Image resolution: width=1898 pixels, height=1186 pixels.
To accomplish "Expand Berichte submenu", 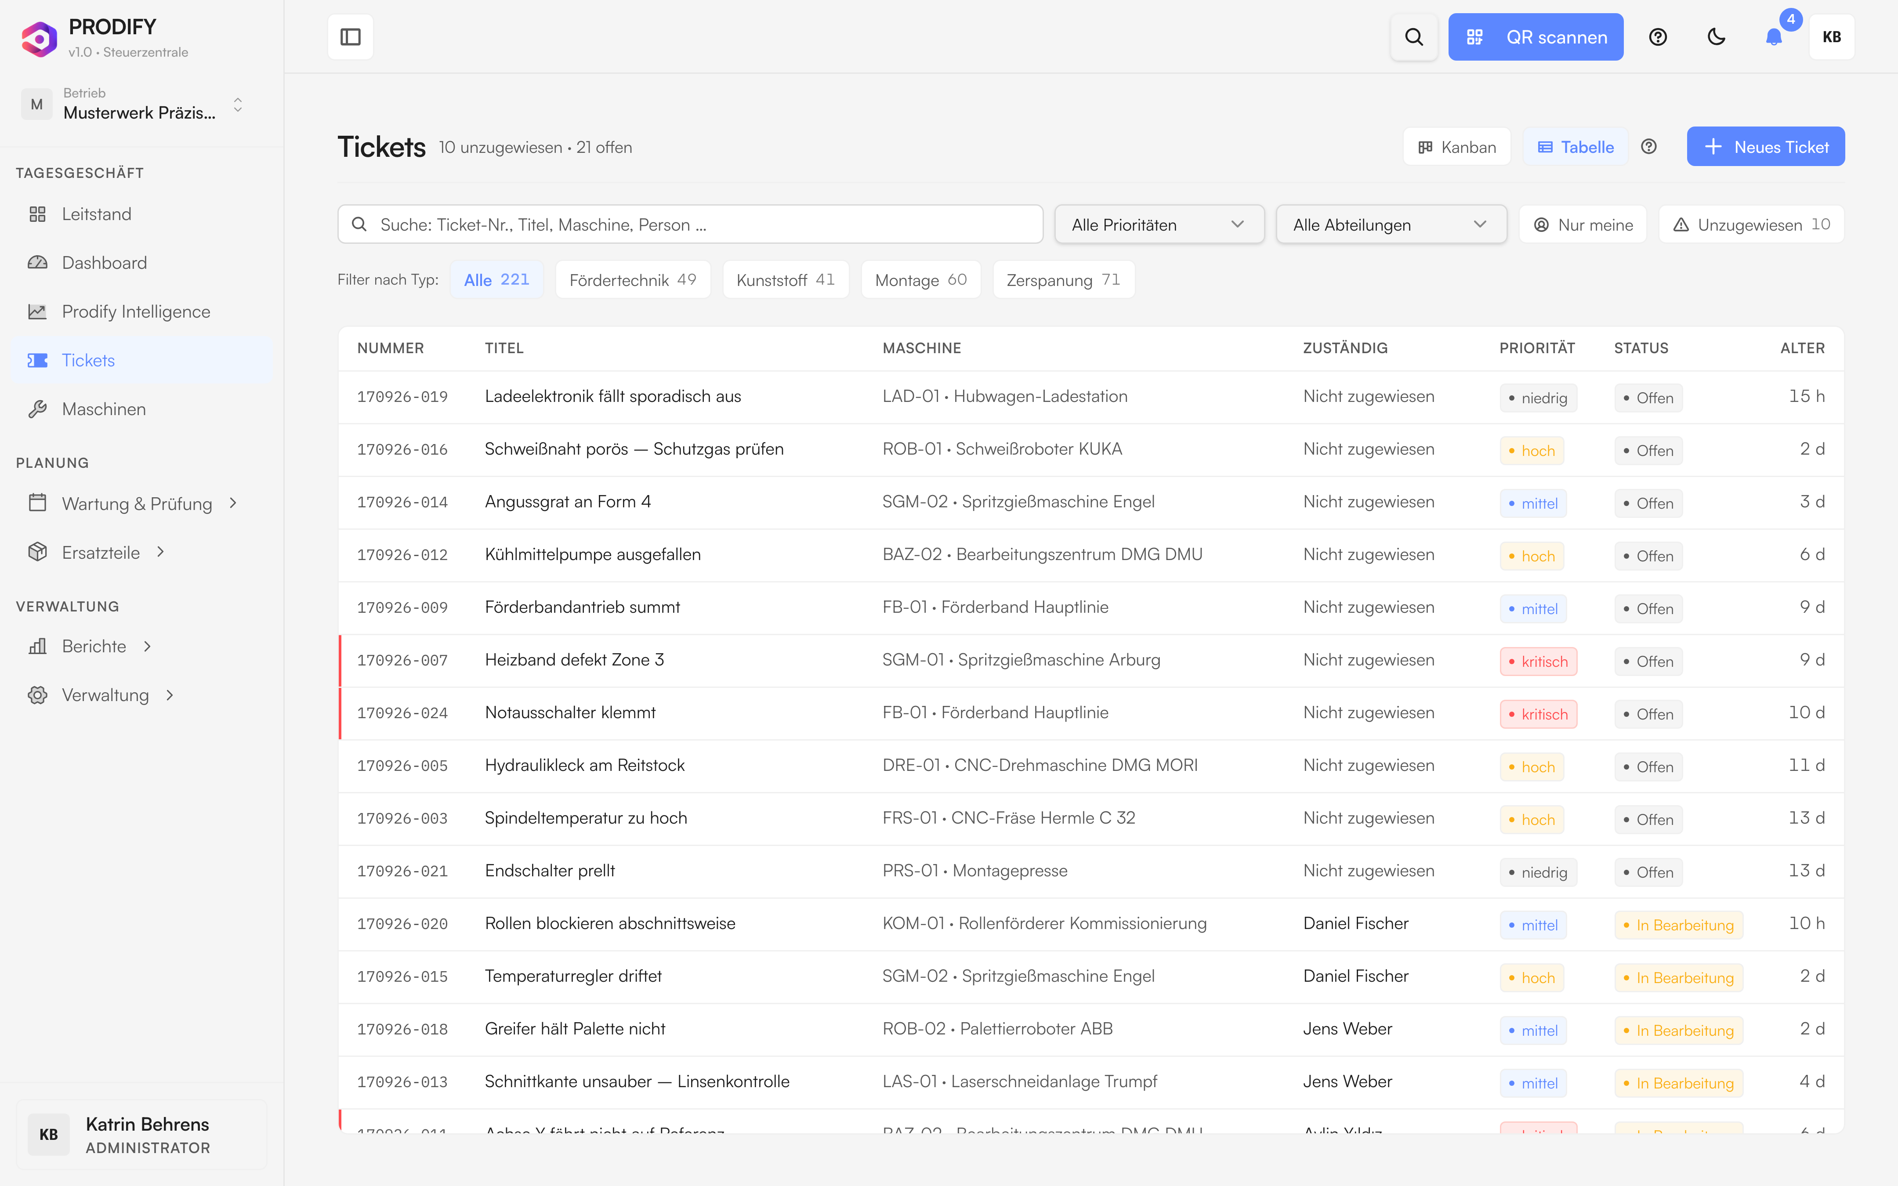I will (142, 646).
